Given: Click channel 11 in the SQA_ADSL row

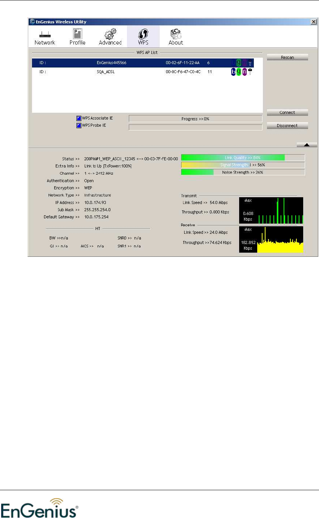Looking at the screenshot, I should [x=209, y=72].
